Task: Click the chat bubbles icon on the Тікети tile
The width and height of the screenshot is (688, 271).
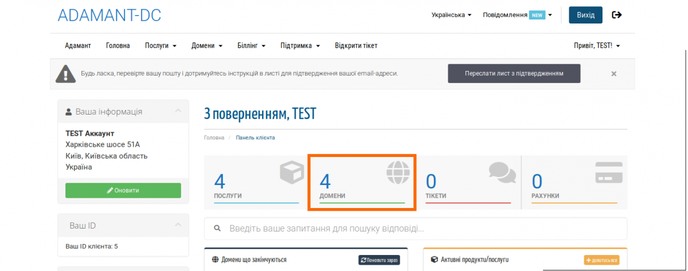Action: (x=502, y=172)
